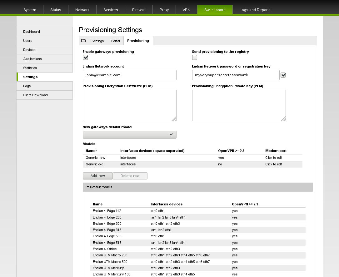Click the Endian 4i Office row
This screenshot has height=277, width=339.
[x=197, y=249]
